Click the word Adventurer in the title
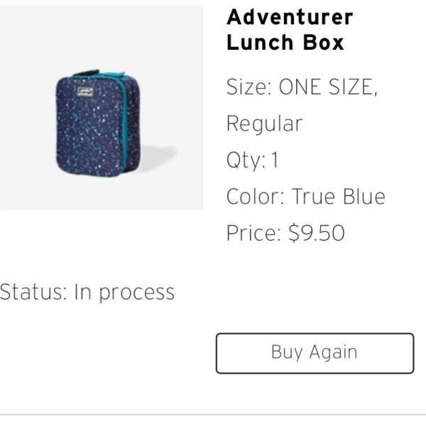 coord(290,17)
